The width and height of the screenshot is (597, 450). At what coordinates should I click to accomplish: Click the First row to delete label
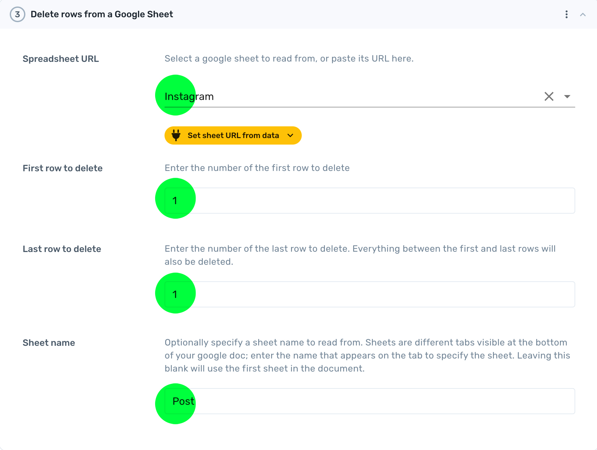click(x=63, y=168)
